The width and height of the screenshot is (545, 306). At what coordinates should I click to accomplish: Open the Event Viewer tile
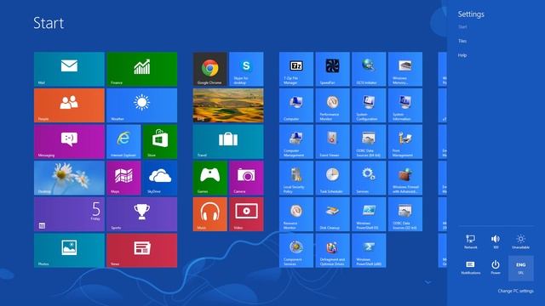tap(333, 142)
